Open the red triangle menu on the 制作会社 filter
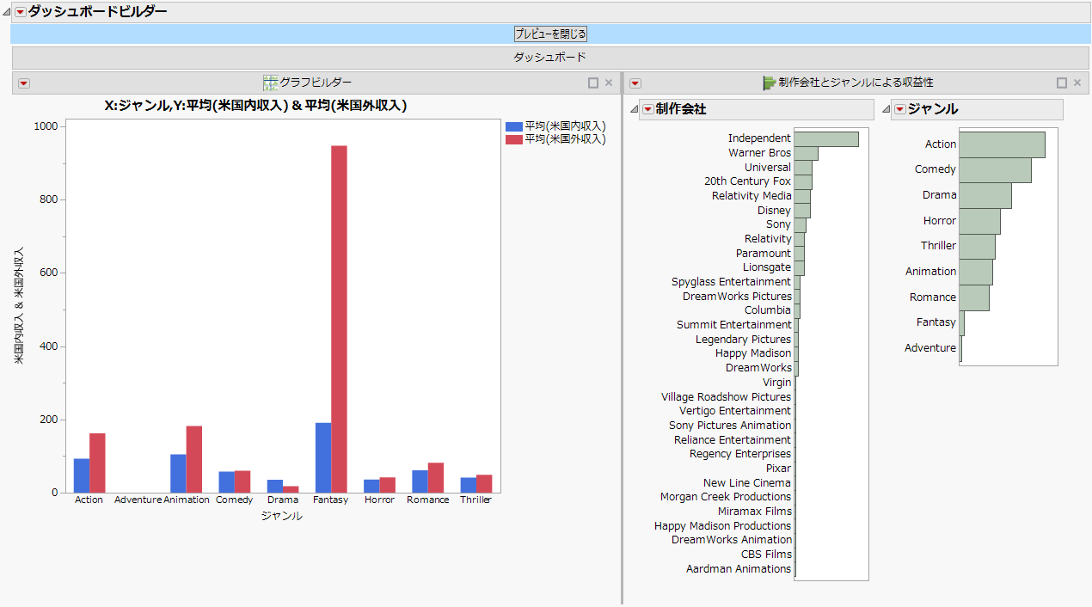The height and width of the screenshot is (607, 1092). (647, 109)
